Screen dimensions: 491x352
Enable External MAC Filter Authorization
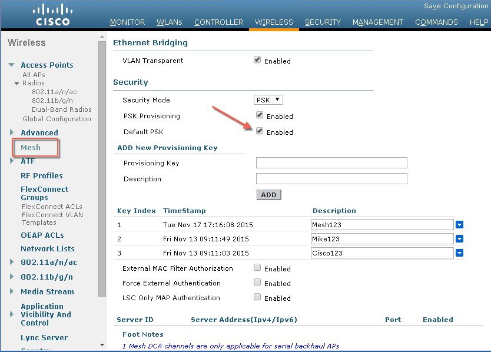(257, 267)
